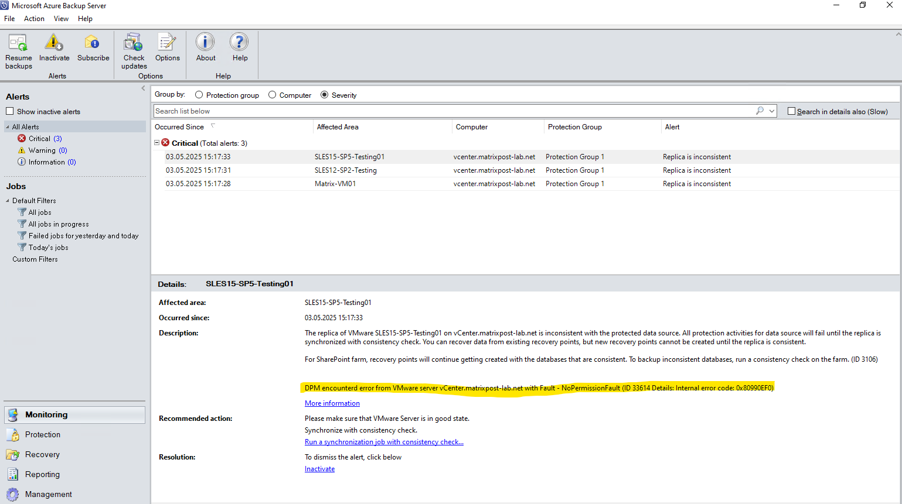Viewport: 902px width, 504px height.
Task: Collapse the ribbon toolbar
Action: tap(898, 35)
